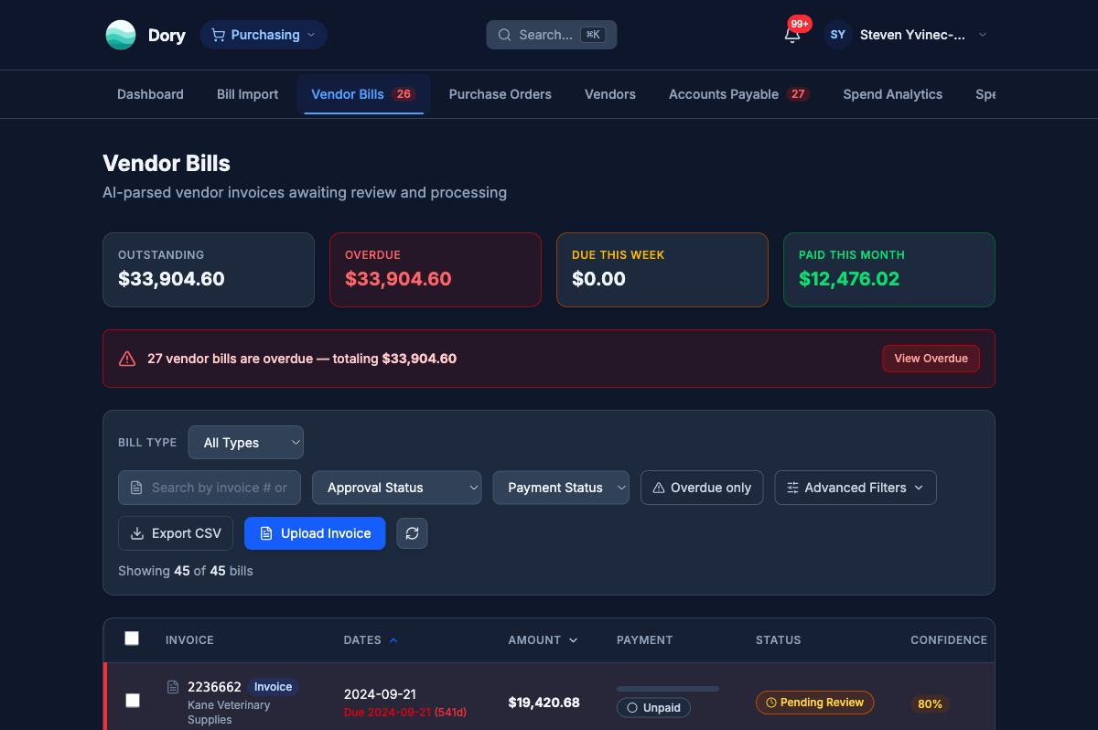The height and width of the screenshot is (730, 1098).
Task: Toggle the Overdue only filter
Action: [x=702, y=488]
